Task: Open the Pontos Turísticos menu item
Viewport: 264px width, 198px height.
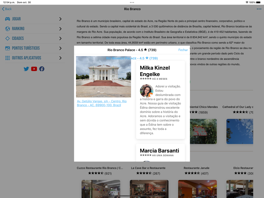Action: [x=35, y=48]
